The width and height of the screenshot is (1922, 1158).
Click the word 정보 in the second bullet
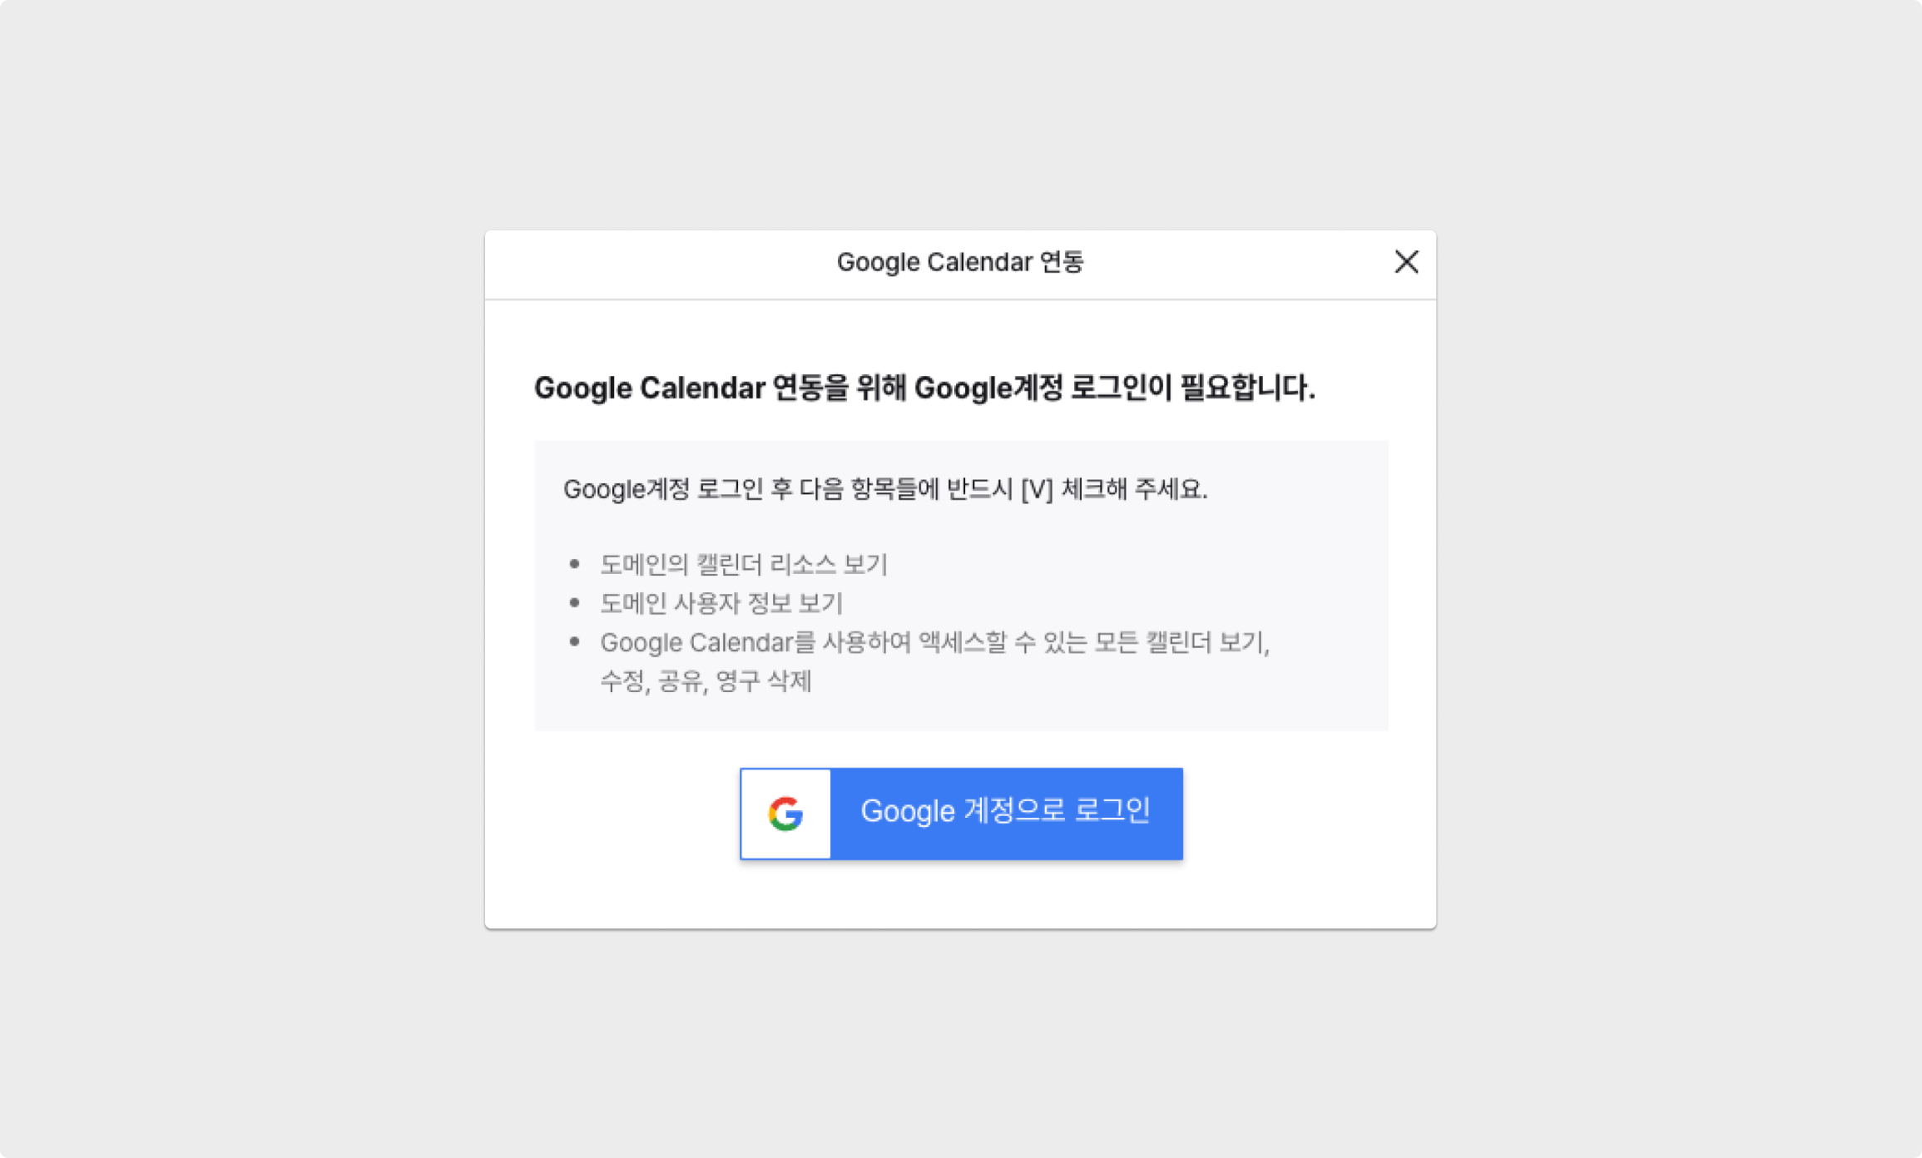tap(769, 602)
